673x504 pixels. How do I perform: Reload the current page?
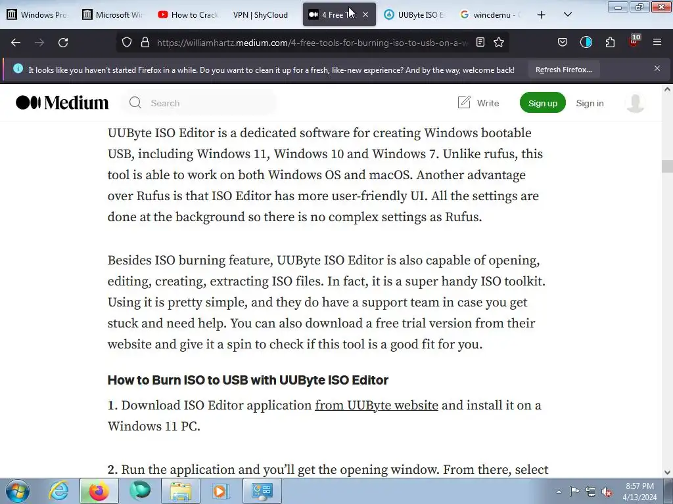click(63, 43)
